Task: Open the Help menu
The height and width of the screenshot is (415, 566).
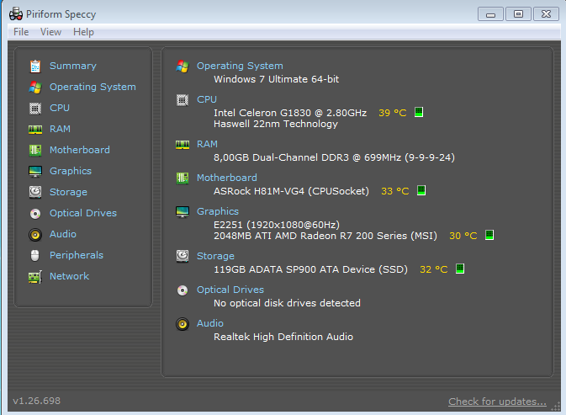Action: [84, 32]
